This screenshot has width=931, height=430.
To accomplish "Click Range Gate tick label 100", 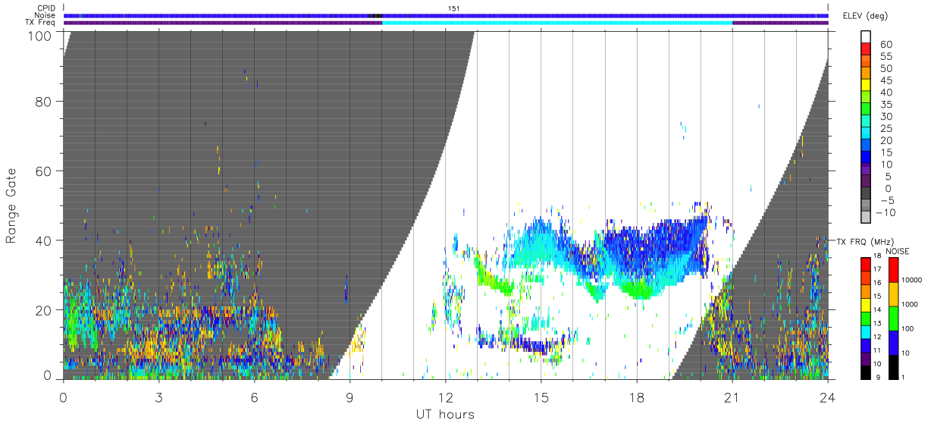I will pyautogui.click(x=41, y=36).
